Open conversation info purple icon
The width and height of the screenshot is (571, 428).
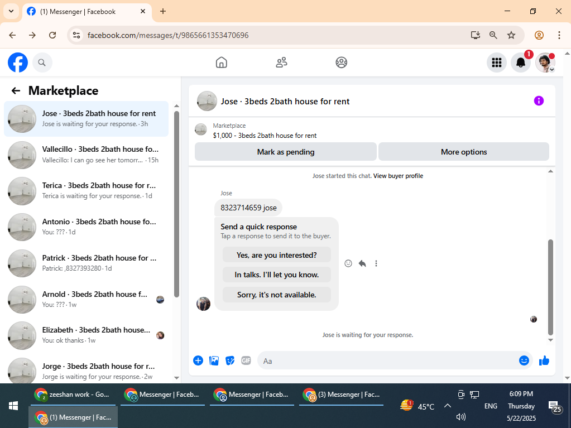click(539, 101)
